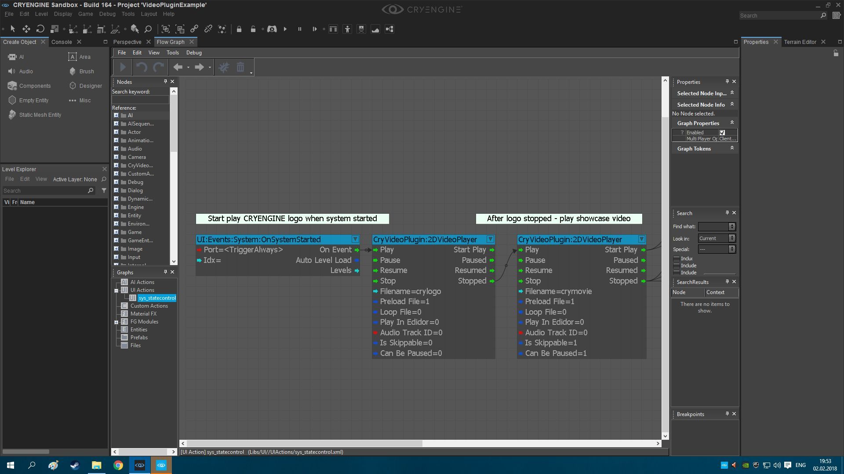This screenshot has width=844, height=474.
Task: Collapse the UI Actions tree in Graphs
Action: pyautogui.click(x=116, y=291)
